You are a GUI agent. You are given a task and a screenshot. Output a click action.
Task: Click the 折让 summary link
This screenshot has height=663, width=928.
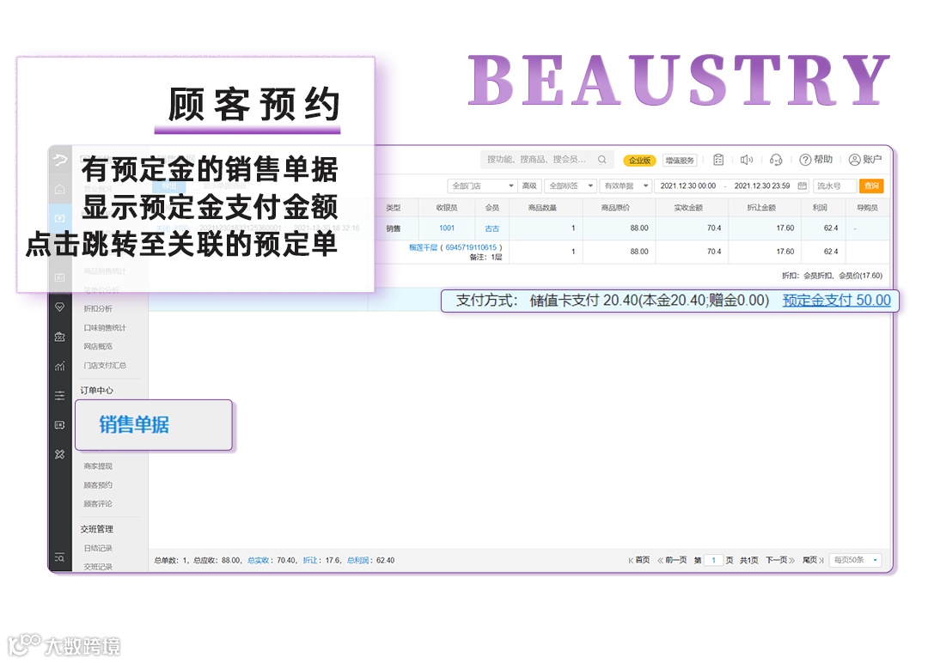[x=310, y=560]
